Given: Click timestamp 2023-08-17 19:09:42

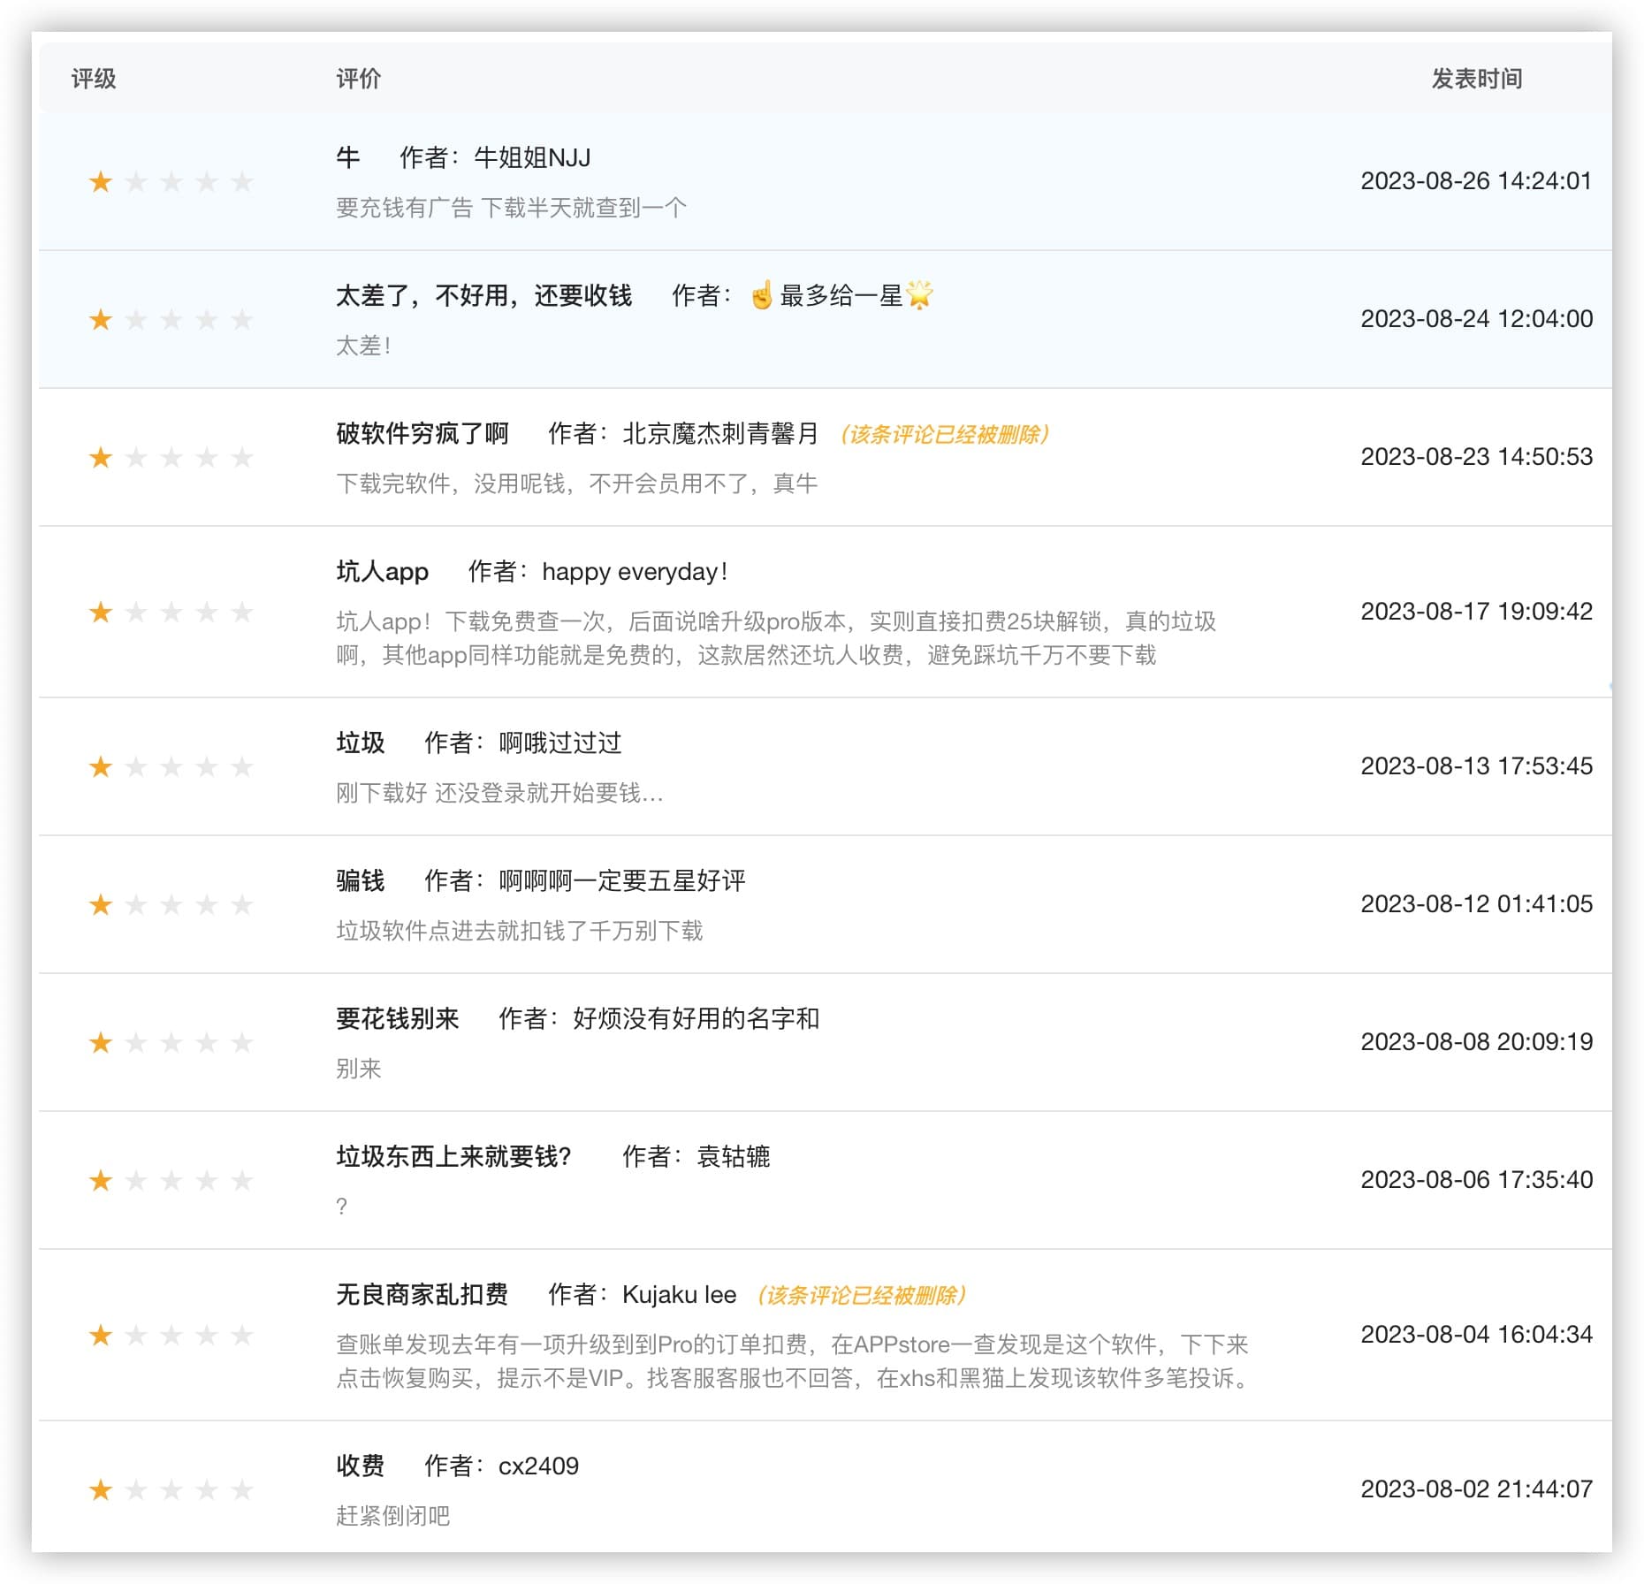Looking at the screenshot, I should tap(1477, 612).
